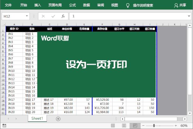Viewport: 193px width, 129px height.
Task: Select cell ¥97.00
Action: coord(67,100)
